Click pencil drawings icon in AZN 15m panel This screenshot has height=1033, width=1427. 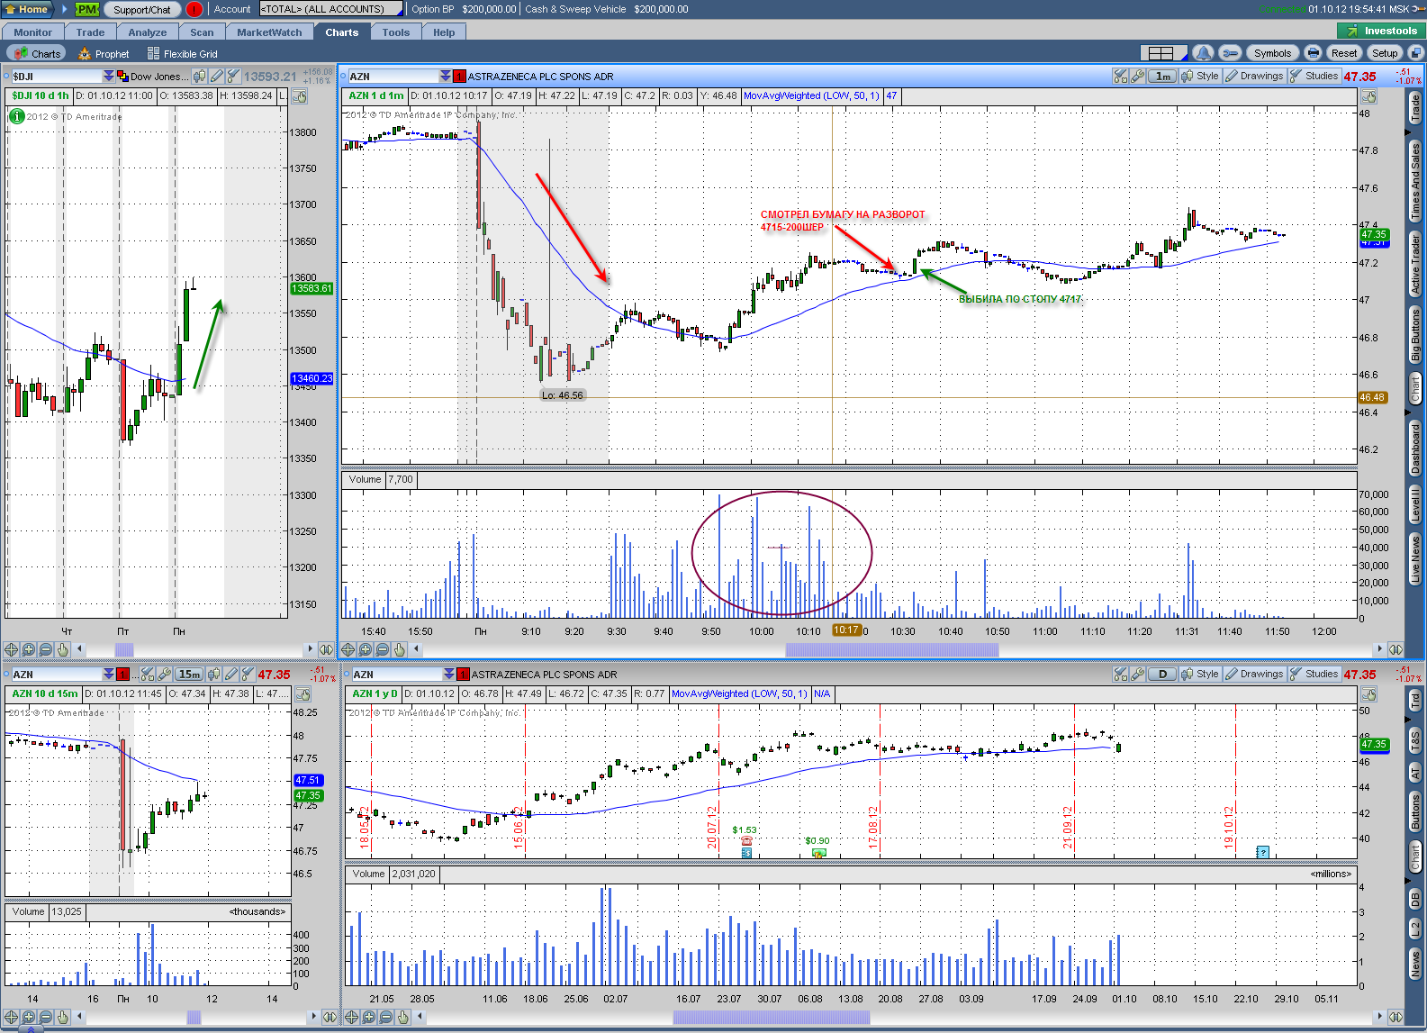click(231, 675)
